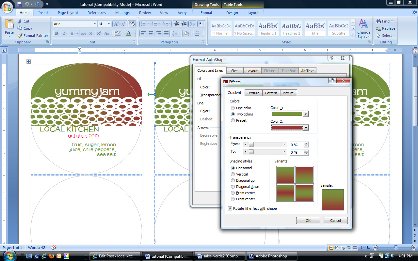This screenshot has height=261, width=418.
Task: Toggle Bold formatting in the ribbon
Action: pyautogui.click(x=57, y=33)
